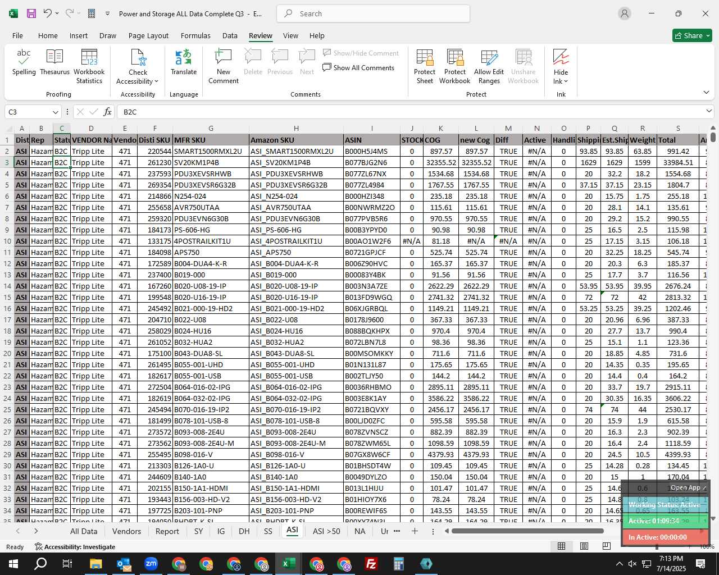Open FileZilla from the taskbar
Screen dimensions: 719x575
(x=371, y=564)
